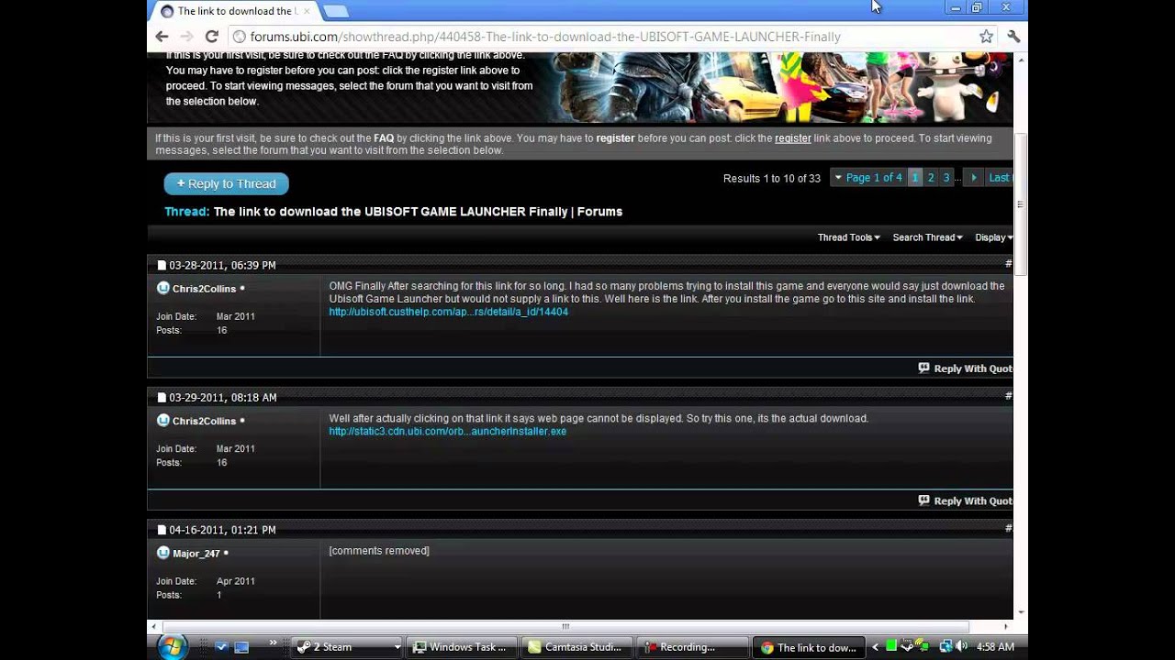The width and height of the screenshot is (1175, 660).
Task: Show hidden system tray icons arrow
Action: coord(875,647)
